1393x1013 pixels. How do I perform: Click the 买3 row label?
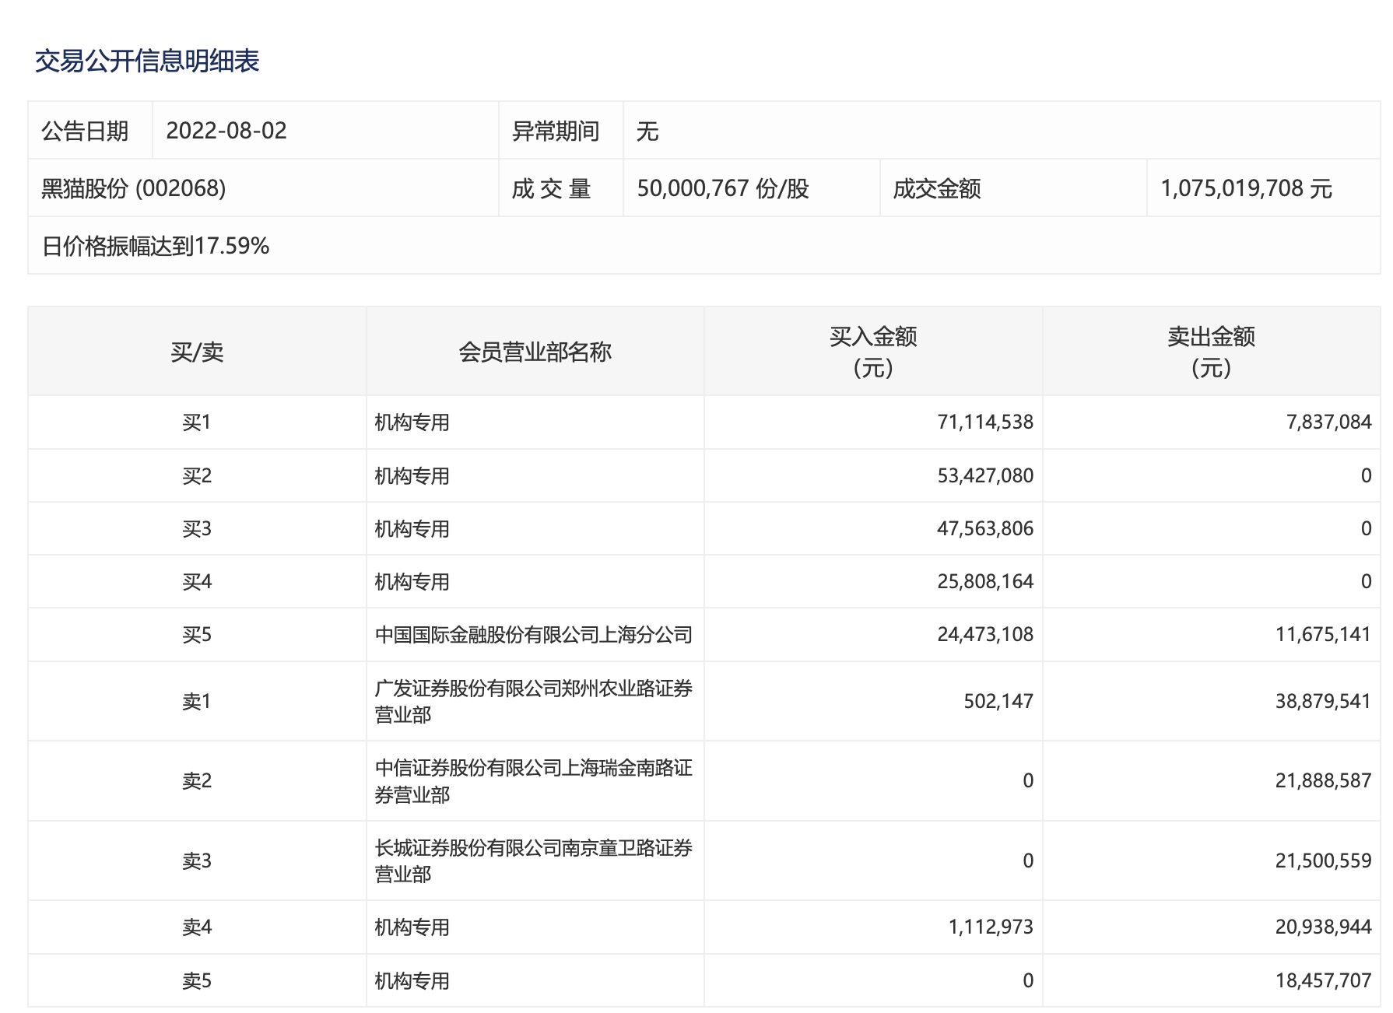coord(197,528)
